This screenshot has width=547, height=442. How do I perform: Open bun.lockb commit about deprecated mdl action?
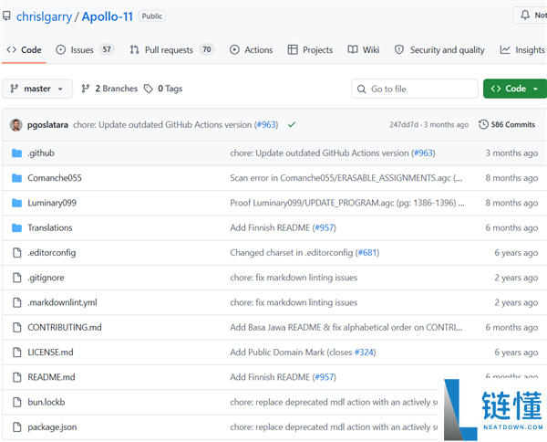334,402
